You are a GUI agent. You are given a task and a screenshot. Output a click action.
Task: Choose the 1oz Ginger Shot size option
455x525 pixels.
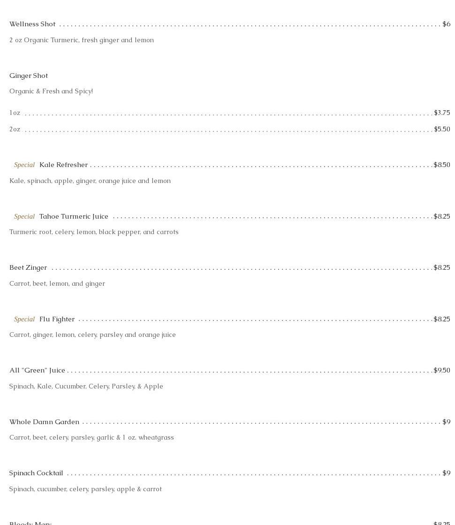click(15, 113)
